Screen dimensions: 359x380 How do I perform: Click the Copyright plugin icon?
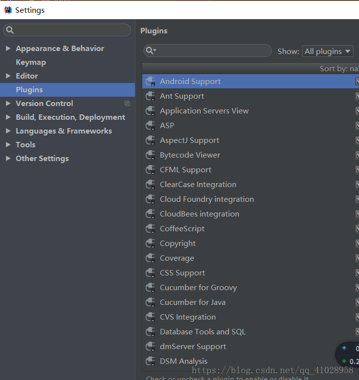151,244
